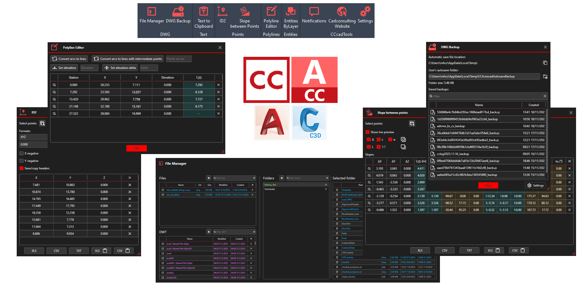Open Settings in the CCcadTools ribbon panel
The image size is (586, 284).
point(365,15)
